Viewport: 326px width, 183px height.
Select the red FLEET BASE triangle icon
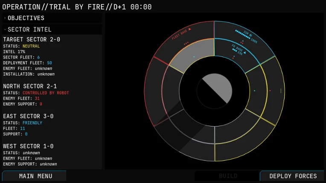point(189,29)
